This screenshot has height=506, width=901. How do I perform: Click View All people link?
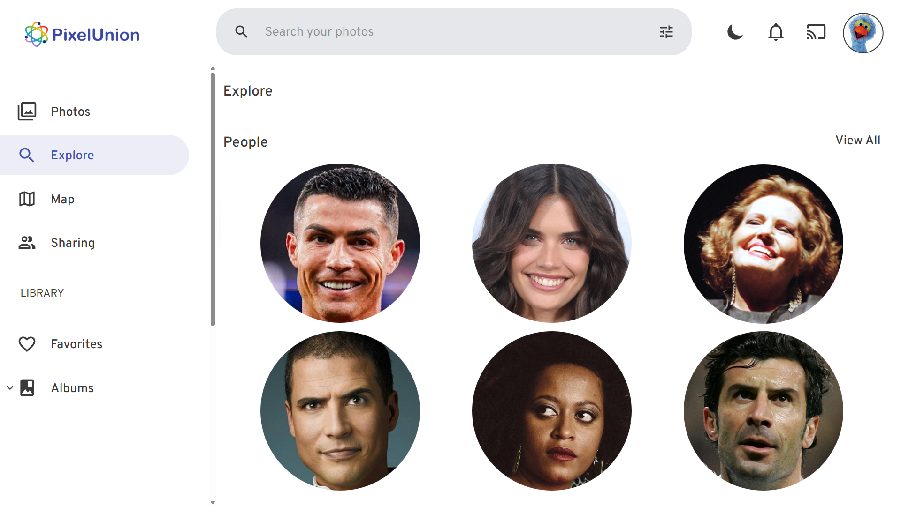tap(857, 140)
